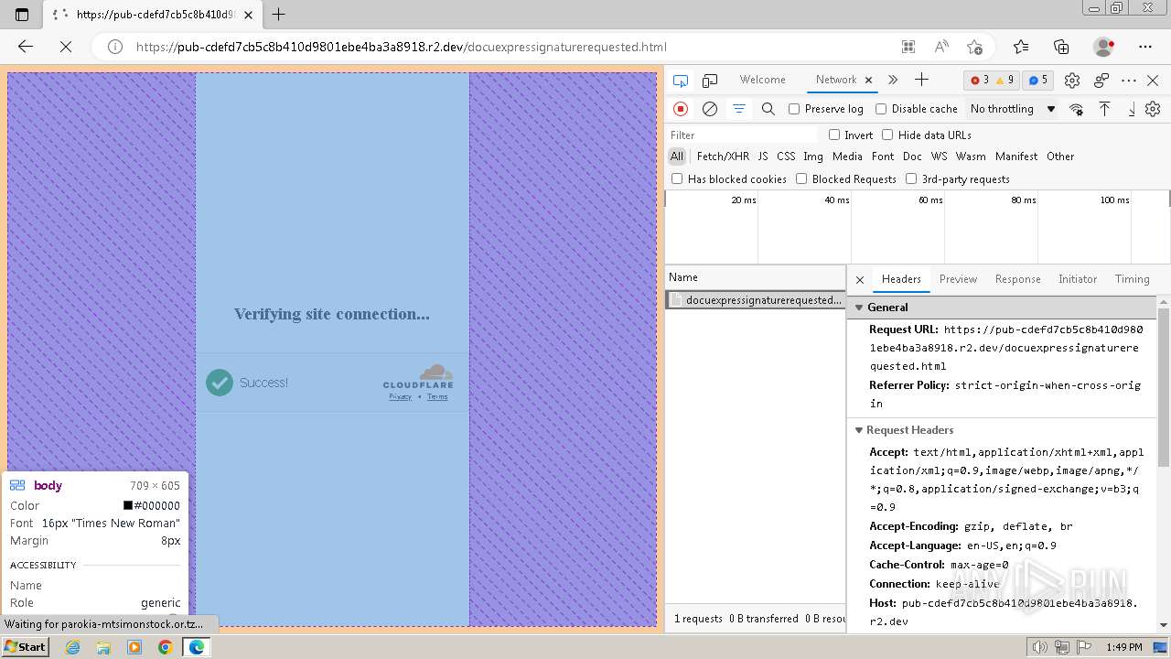Open a new browser tab
Screen dimensions: 1171x659
(279, 14)
